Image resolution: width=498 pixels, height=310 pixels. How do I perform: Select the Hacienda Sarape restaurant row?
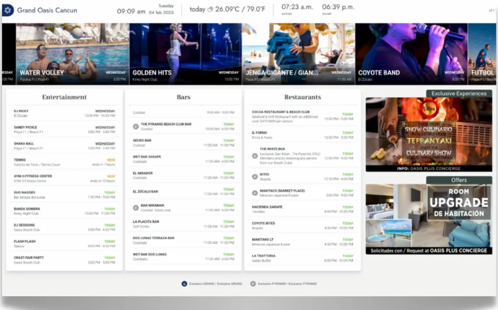click(x=303, y=209)
